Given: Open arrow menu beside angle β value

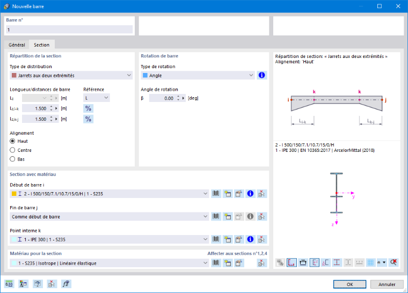Looking at the screenshot, I should pyautogui.click(x=184, y=98).
